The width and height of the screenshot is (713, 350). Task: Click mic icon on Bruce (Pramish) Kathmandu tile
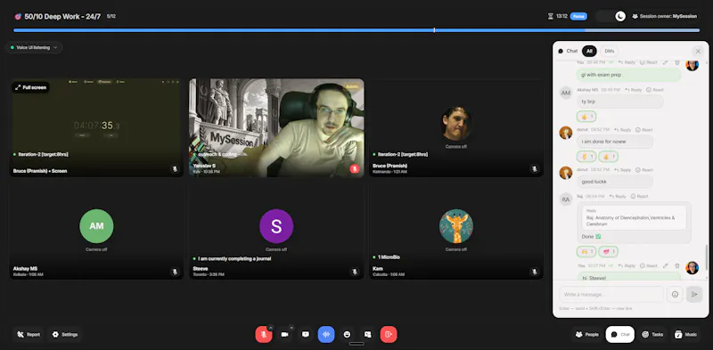pos(534,169)
